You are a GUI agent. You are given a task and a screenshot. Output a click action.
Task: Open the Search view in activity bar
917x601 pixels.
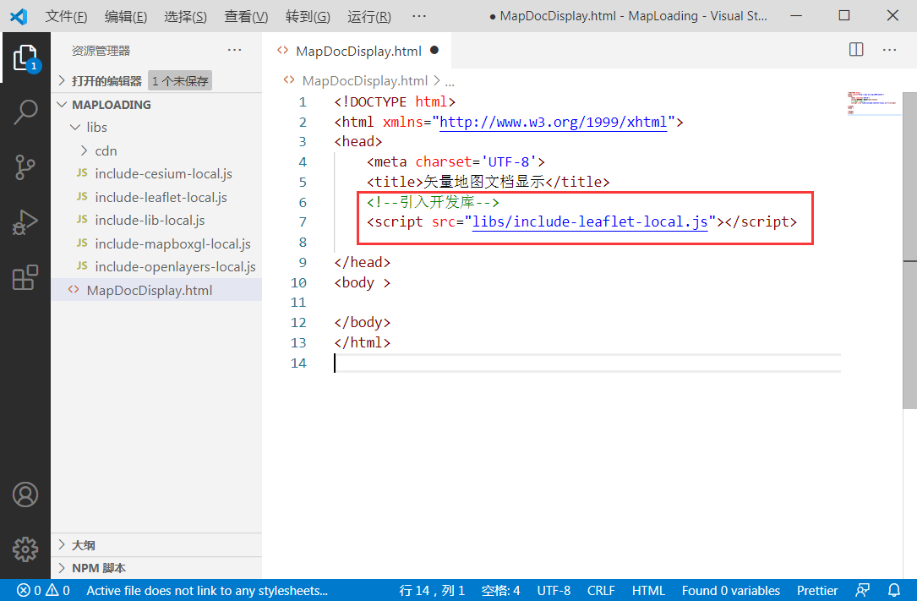click(25, 112)
